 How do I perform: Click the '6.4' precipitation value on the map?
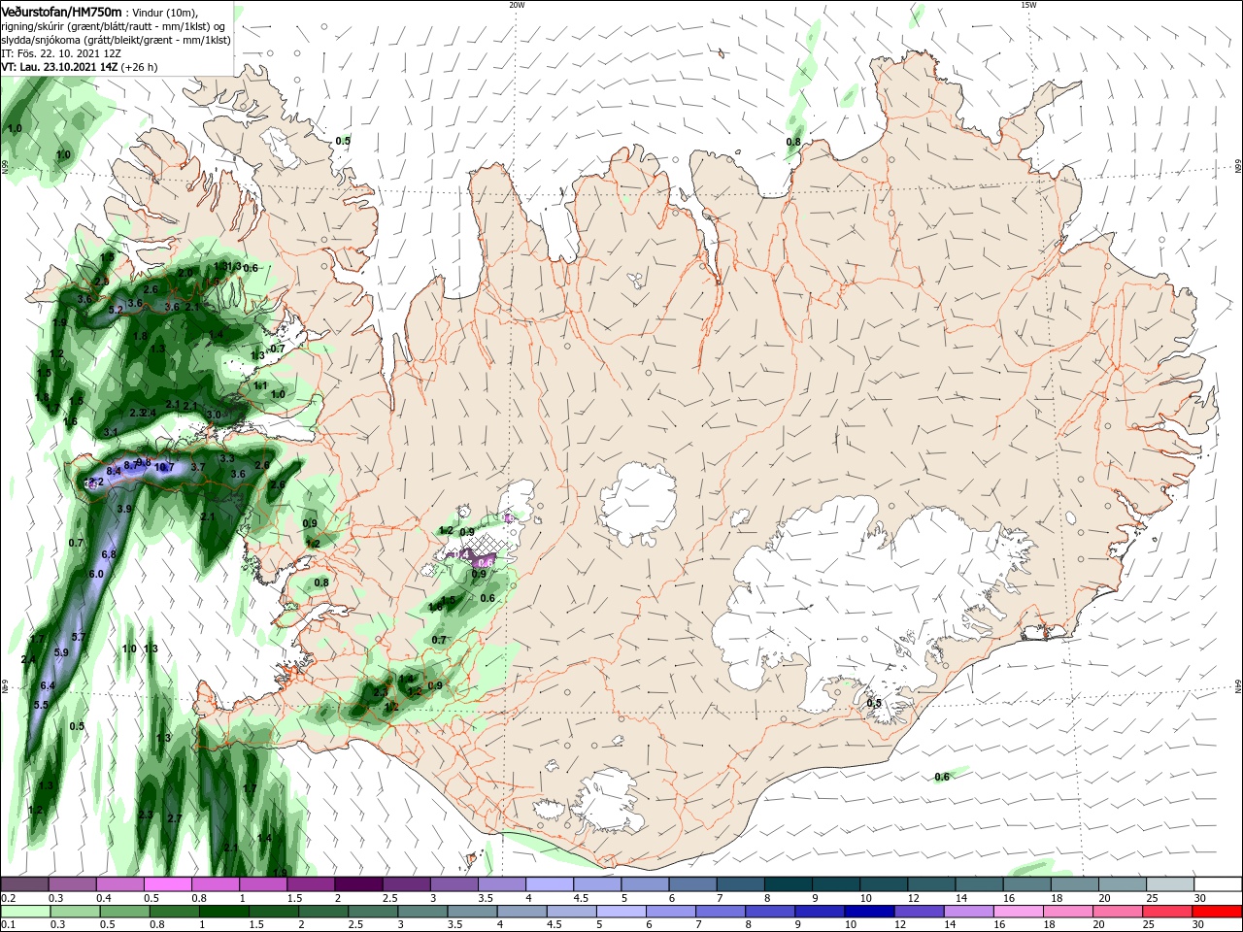tap(48, 685)
